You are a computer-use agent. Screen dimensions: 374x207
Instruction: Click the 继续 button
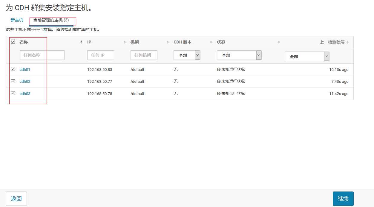coord(343,199)
